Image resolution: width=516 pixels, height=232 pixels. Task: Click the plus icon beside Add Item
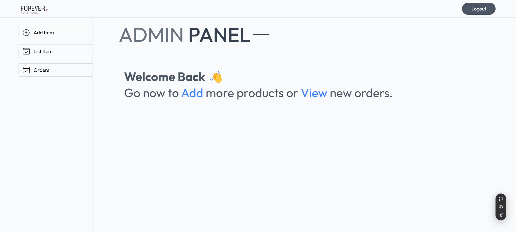pyautogui.click(x=26, y=32)
